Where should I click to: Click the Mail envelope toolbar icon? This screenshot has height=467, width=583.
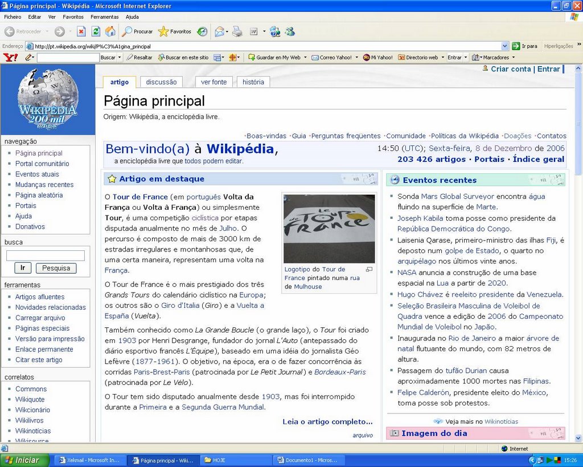pyautogui.click(x=219, y=32)
